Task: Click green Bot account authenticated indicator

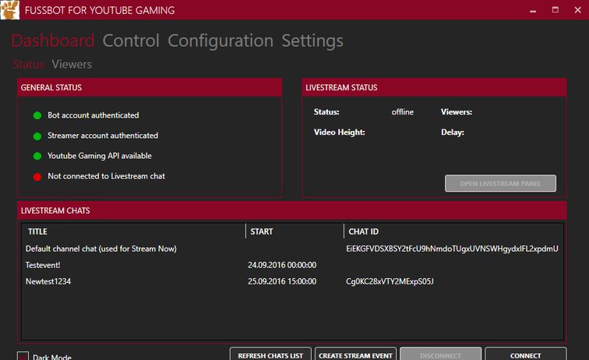Action: pyautogui.click(x=37, y=115)
